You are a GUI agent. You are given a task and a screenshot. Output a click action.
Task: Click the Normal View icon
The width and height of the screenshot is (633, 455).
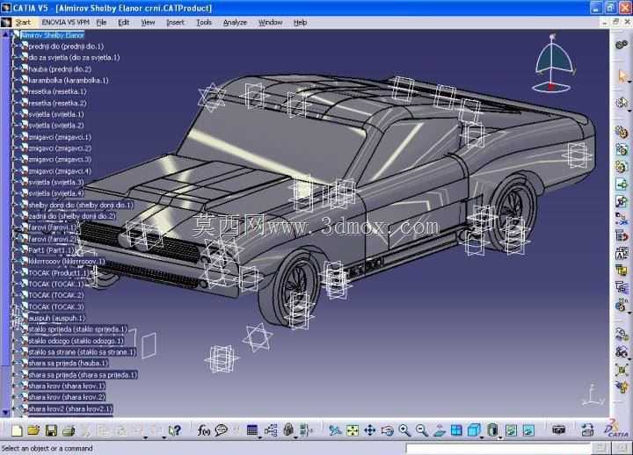point(440,430)
